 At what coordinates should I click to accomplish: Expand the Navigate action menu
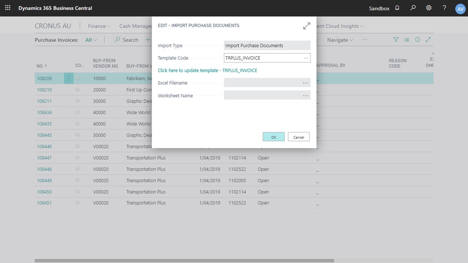[340, 40]
